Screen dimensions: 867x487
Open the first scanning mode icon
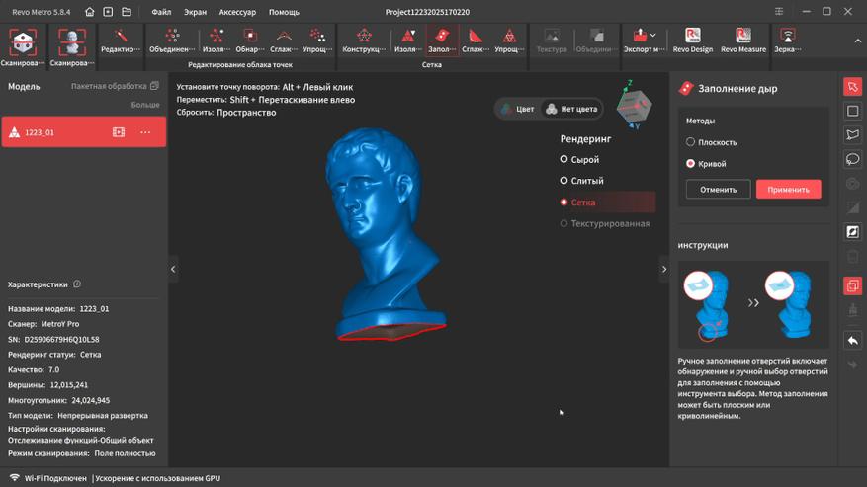23,43
